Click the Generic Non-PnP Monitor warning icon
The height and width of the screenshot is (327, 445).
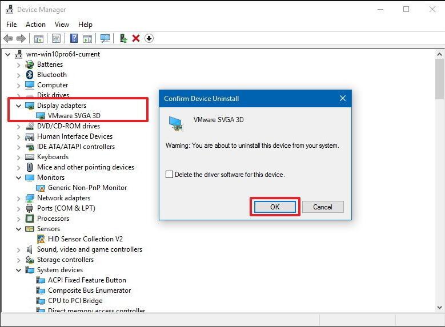[x=41, y=188]
